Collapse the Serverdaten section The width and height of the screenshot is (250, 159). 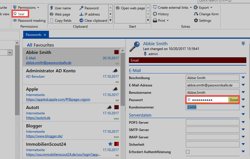(x=243, y=114)
